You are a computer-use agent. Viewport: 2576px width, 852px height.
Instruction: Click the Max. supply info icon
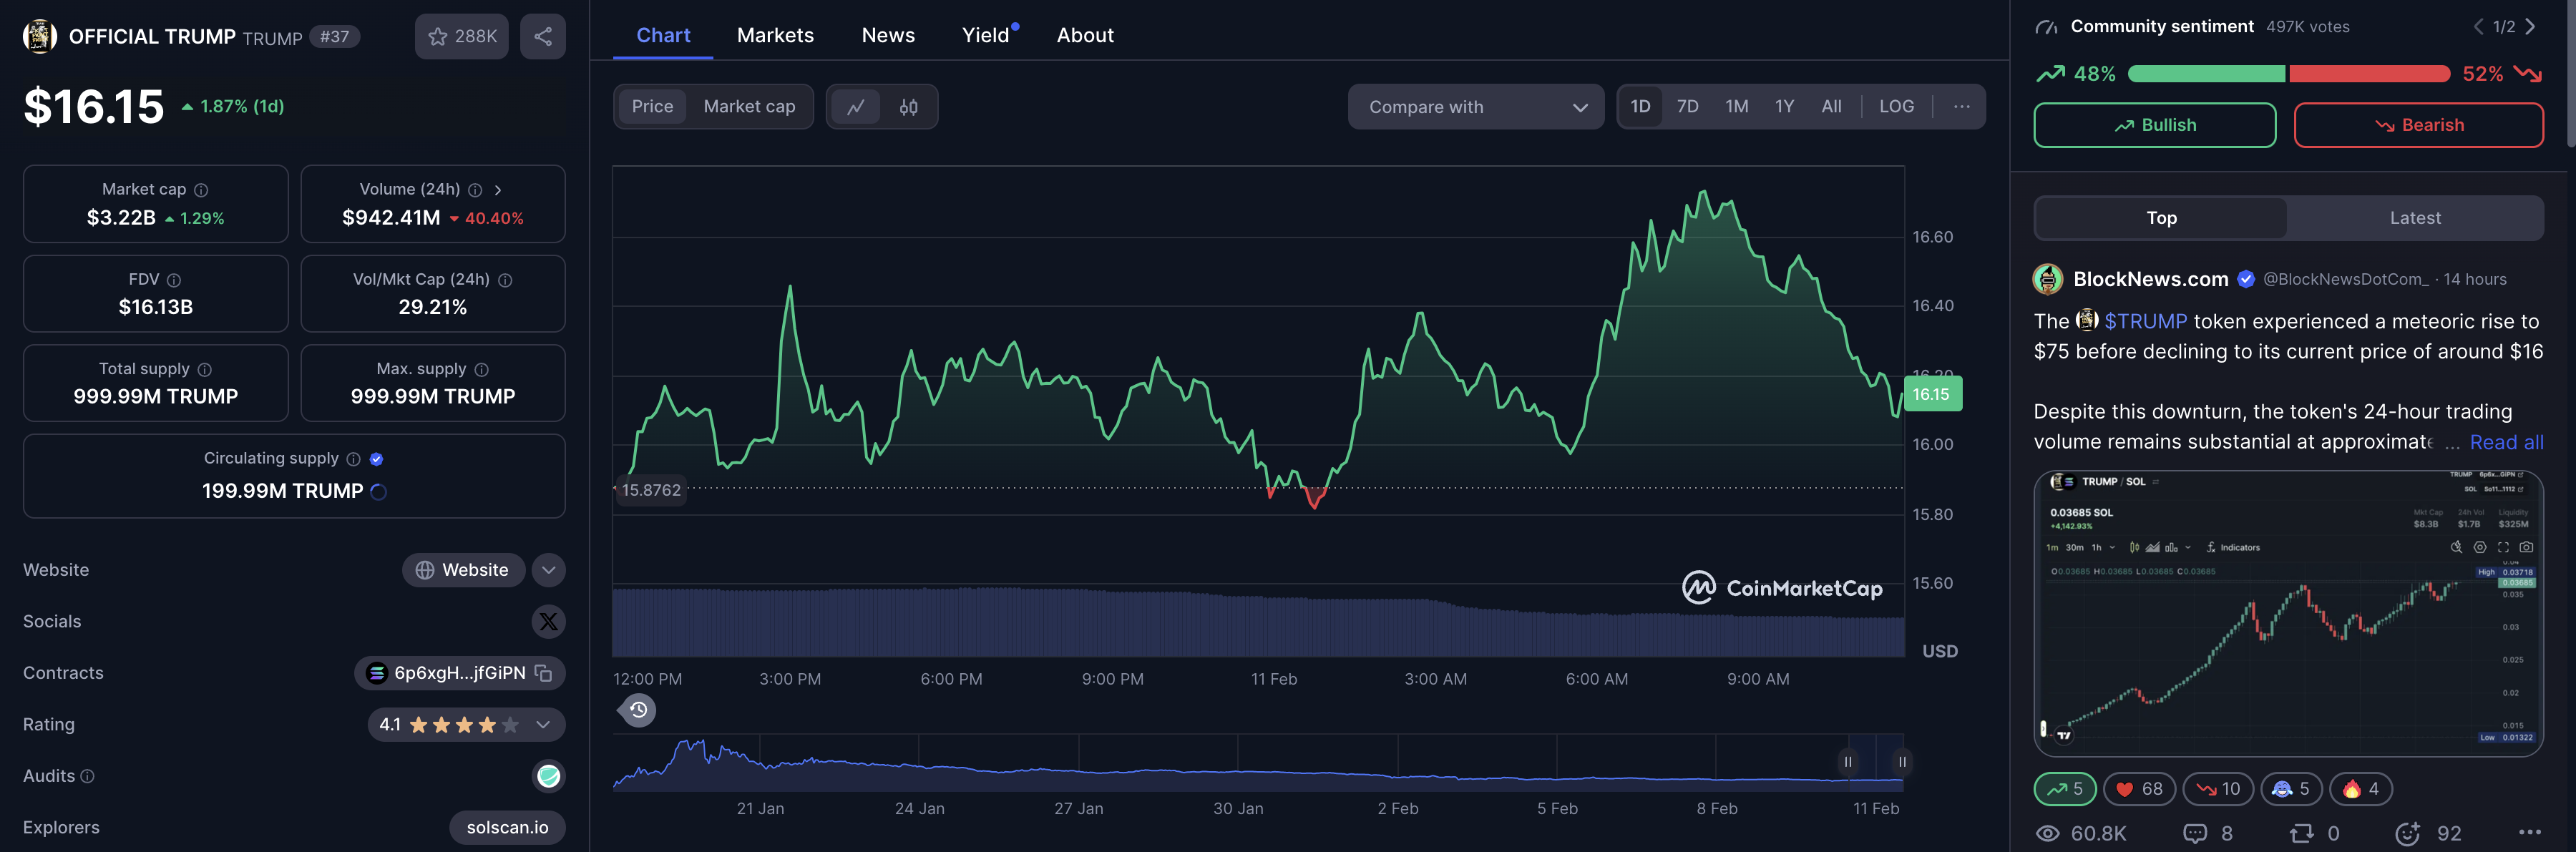pos(481,369)
